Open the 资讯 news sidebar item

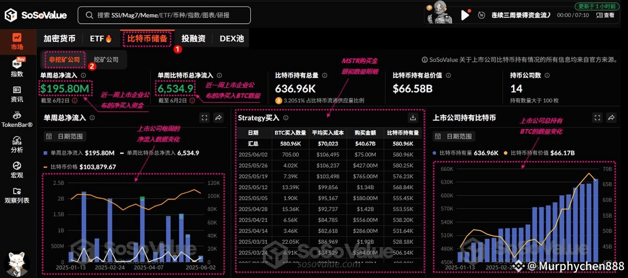[17, 94]
